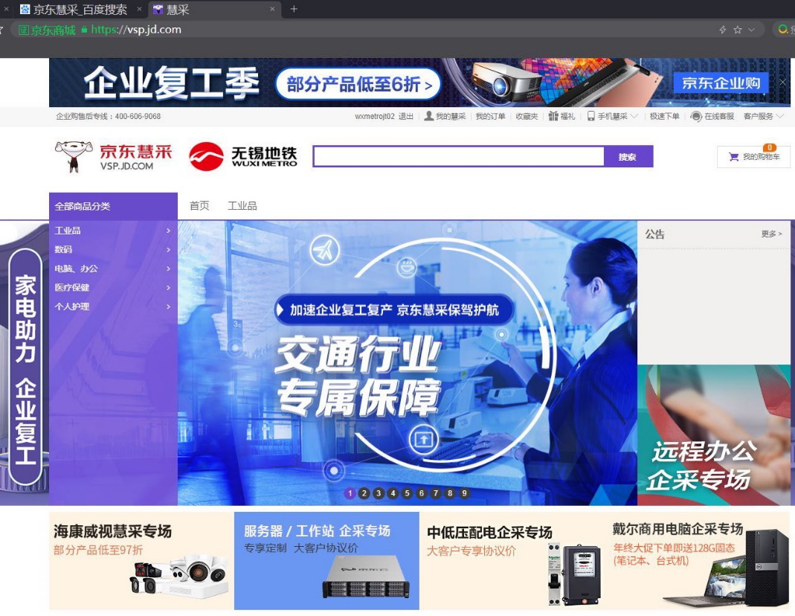Expand the 客户服务 dropdown
Image resolution: width=795 pixels, height=616 pixels.
point(764,116)
